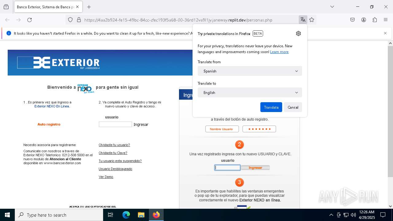Screen dimensions: 393x221
Task: Open the Firefox application hamburger menu
Action: 386,20
